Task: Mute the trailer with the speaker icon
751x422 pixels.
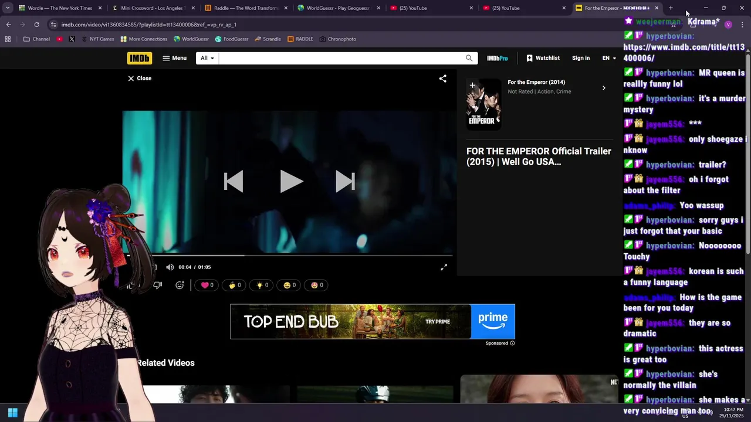Action: click(170, 267)
